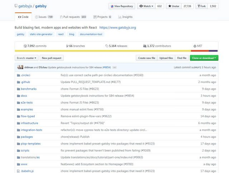
Task: Click the integration-tests folder icon
Action: 18,130
